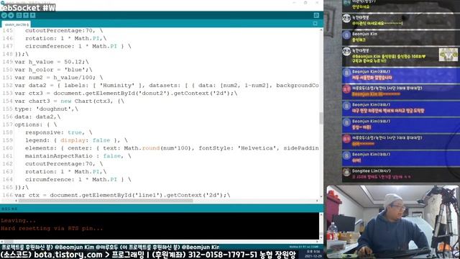Click the New sketch toolbar icon
This screenshot has width=460, height=259.
tap(19, 15)
